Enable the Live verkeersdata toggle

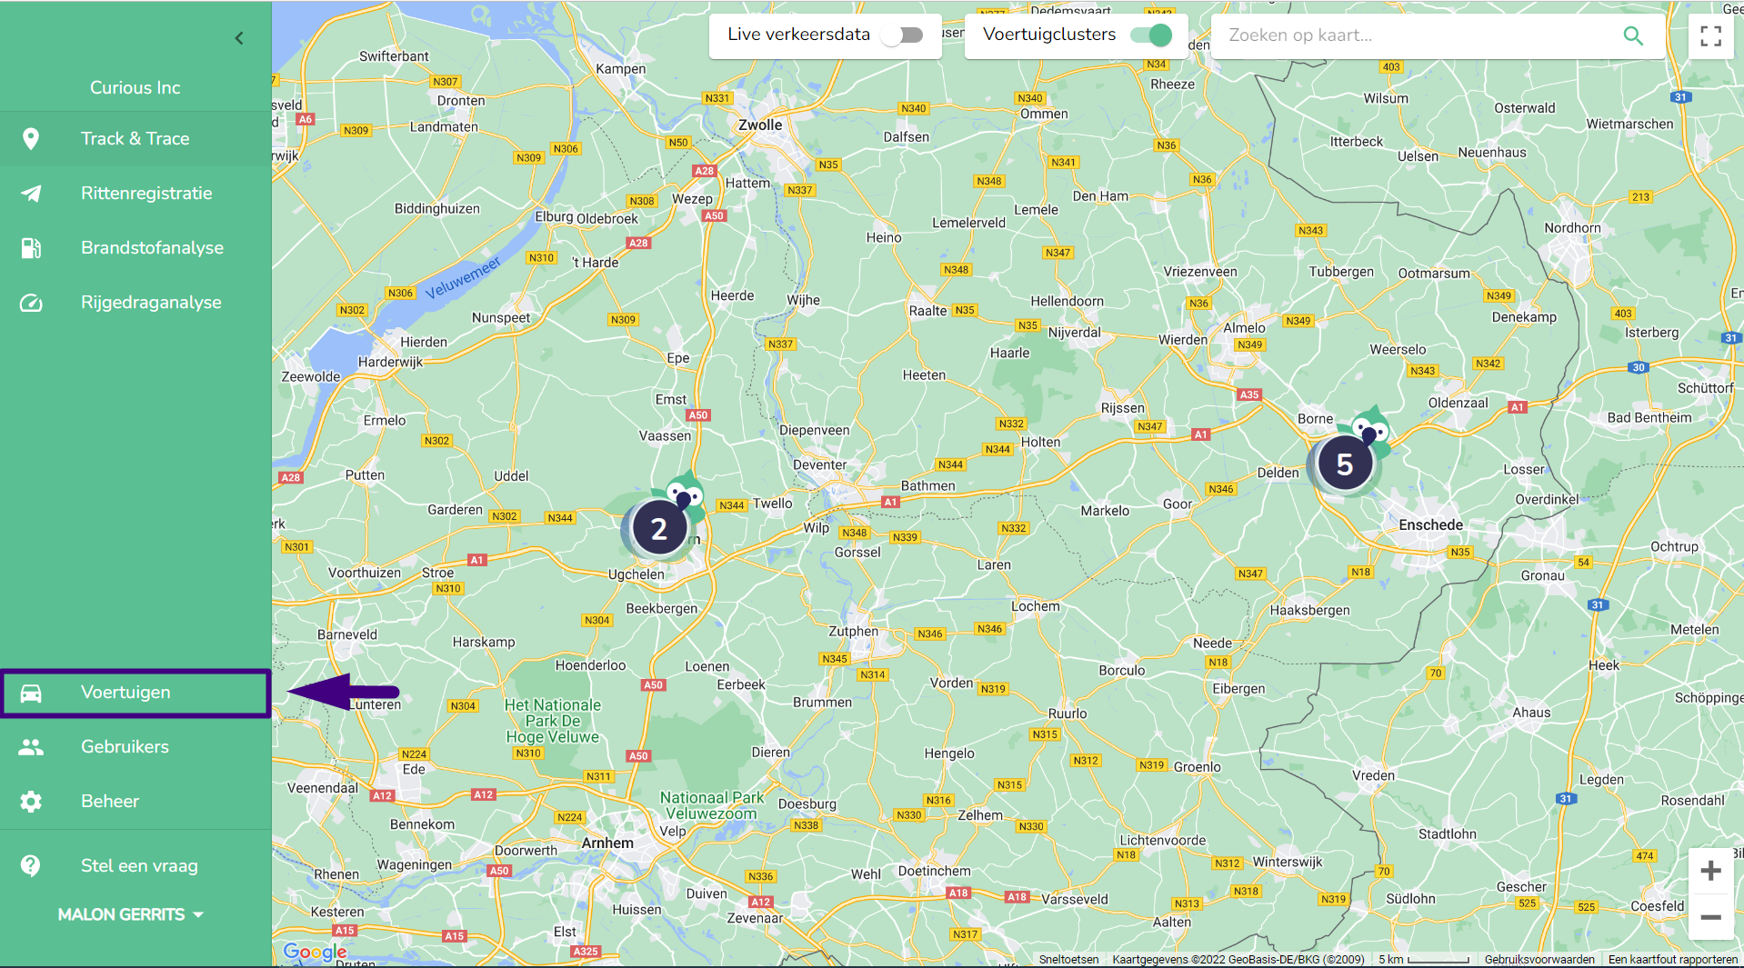click(x=905, y=35)
